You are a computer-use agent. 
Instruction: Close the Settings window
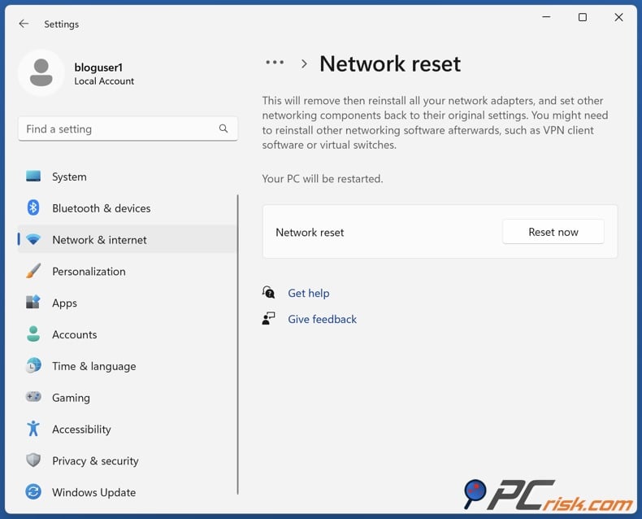618,17
